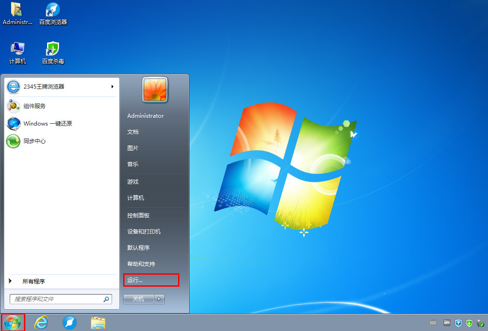The image size is (488, 331).
Task: Open the 百度杀毒 desktop icon
Action: click(x=53, y=52)
